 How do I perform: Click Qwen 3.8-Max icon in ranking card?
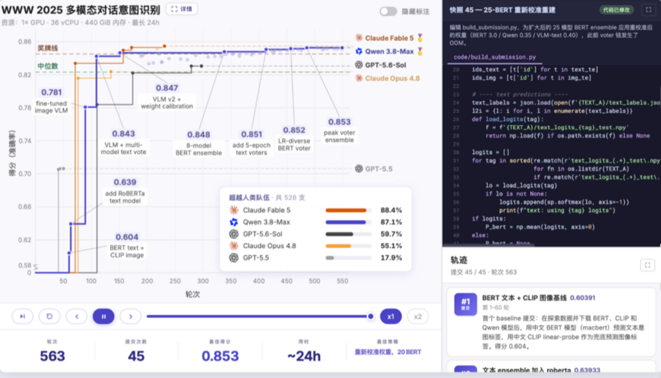[234, 221]
